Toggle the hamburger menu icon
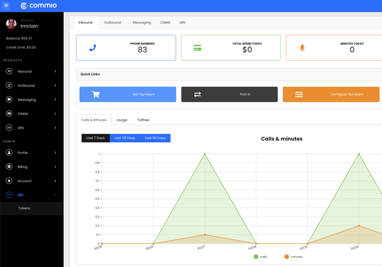The height and width of the screenshot is (267, 382). [6, 5]
